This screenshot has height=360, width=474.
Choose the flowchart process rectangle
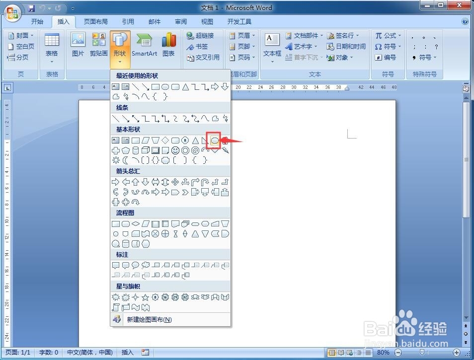(x=116, y=224)
